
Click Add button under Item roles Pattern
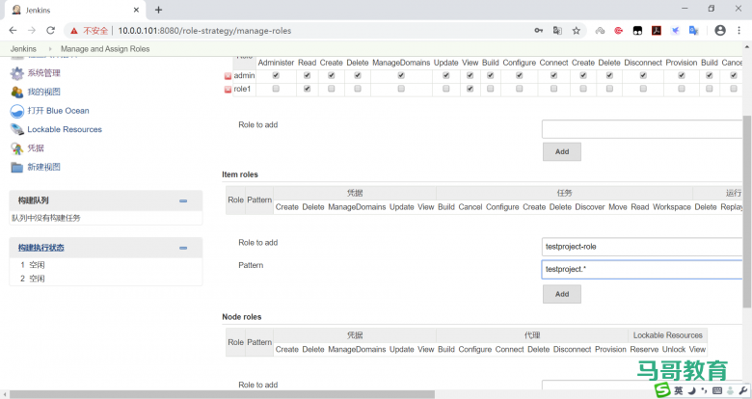[x=561, y=294]
